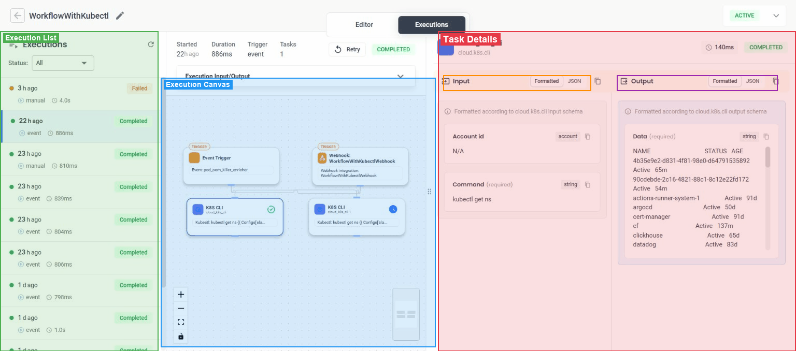This screenshot has height=351, width=796.
Task: Copy the Output Data string
Action: tap(766, 136)
